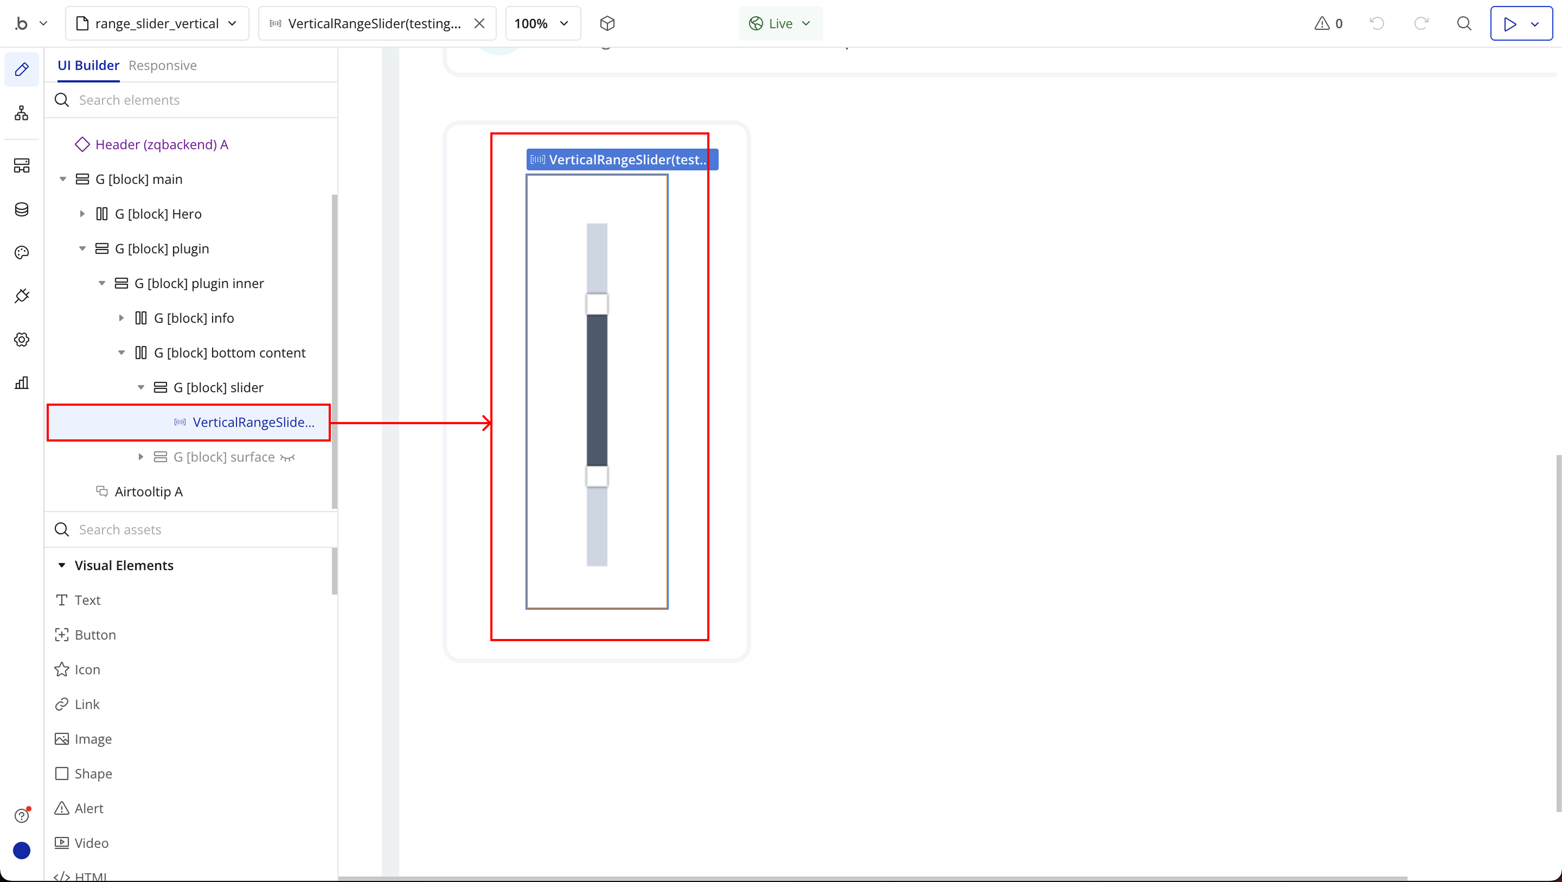Collapse the Visual Elements section
The width and height of the screenshot is (1562, 882).
62,565
